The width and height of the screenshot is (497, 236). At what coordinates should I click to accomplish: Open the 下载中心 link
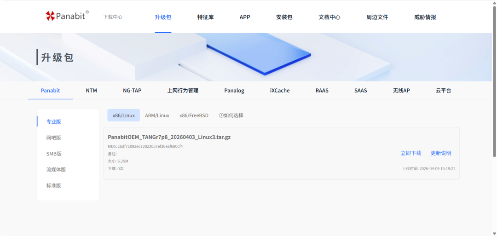113,17
